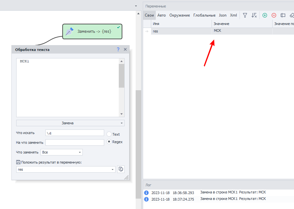Click the pen icon on Заменить node
Viewport: 294px width, 209px height.
click(x=69, y=31)
